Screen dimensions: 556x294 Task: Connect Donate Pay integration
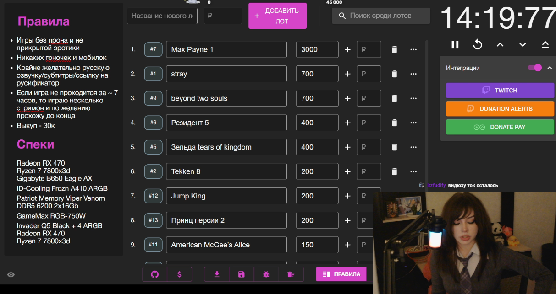click(x=500, y=127)
